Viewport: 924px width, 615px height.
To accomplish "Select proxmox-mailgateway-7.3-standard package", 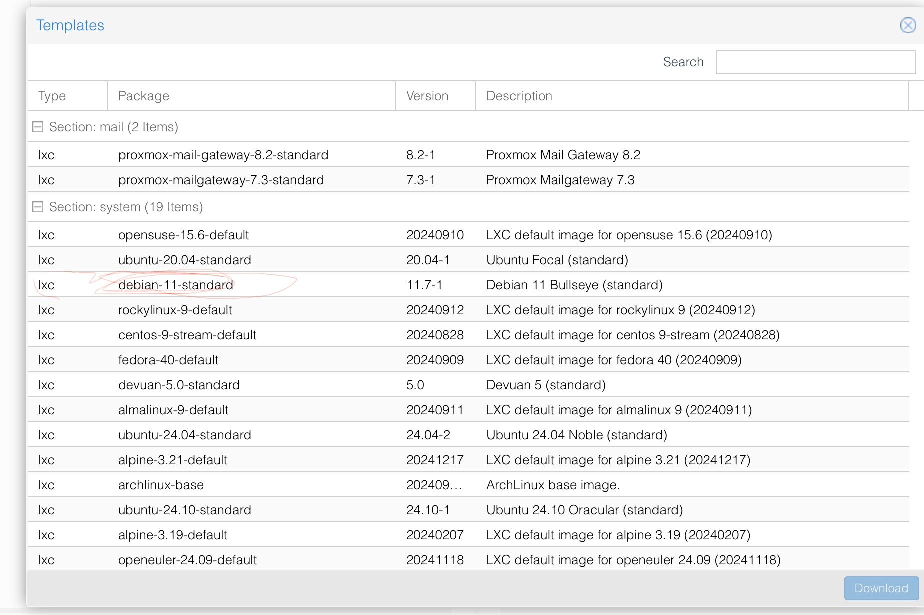I will click(x=221, y=180).
